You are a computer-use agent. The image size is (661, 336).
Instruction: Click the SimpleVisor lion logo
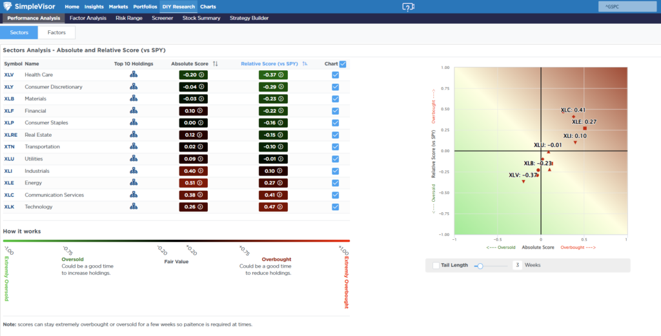pyautogui.click(x=8, y=6)
